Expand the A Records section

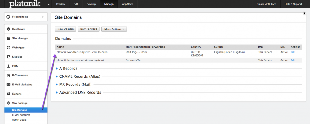point(57,69)
